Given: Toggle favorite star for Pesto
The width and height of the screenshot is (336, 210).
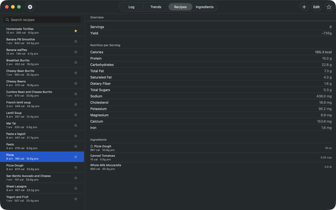Looking at the screenshot, I should 76,146.
